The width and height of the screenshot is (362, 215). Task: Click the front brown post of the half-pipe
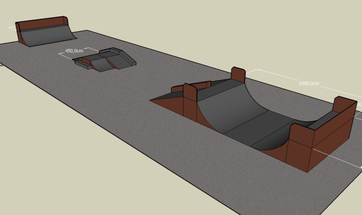coord(190,93)
